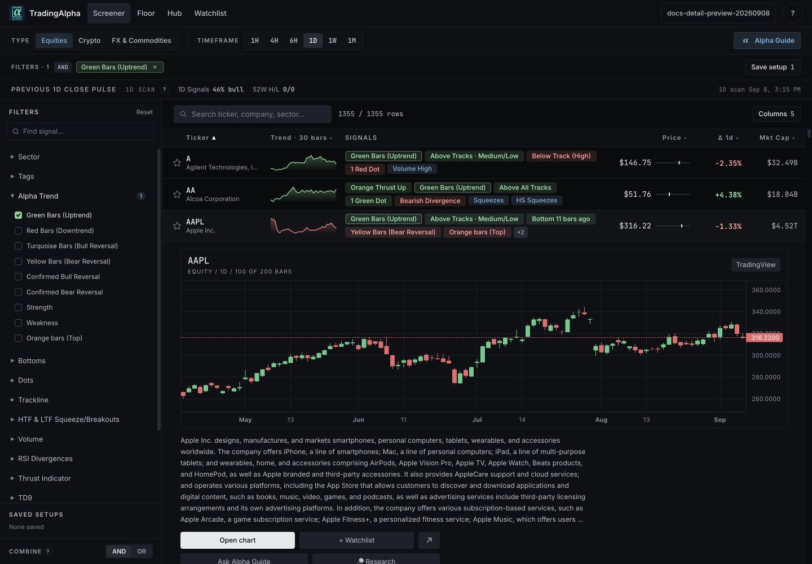Click the TradingView chart button
This screenshot has height=564, width=812.
756,265
